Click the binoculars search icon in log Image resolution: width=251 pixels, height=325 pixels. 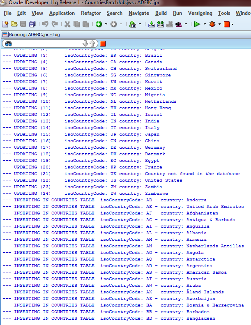coord(8,43)
